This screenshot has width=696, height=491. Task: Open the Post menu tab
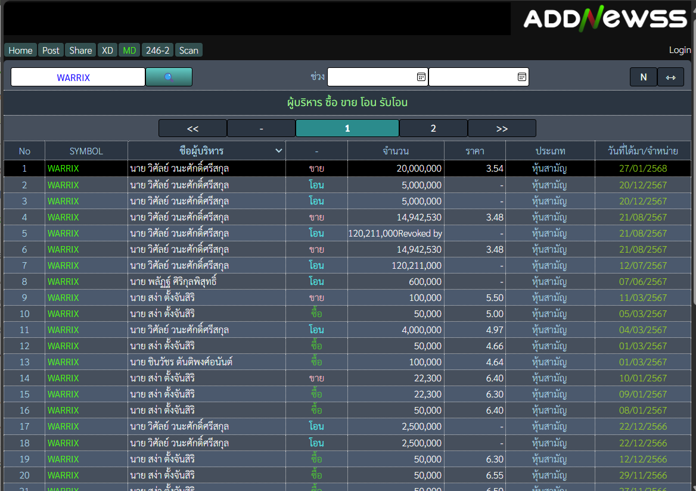tap(51, 51)
